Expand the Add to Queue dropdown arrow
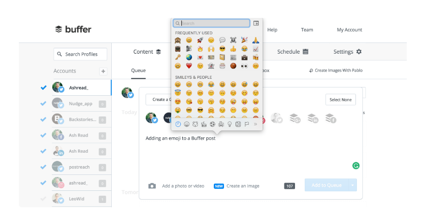 pyautogui.click(x=353, y=185)
